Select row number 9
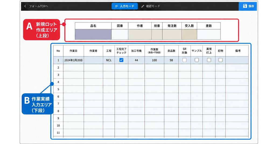 pos(58,118)
